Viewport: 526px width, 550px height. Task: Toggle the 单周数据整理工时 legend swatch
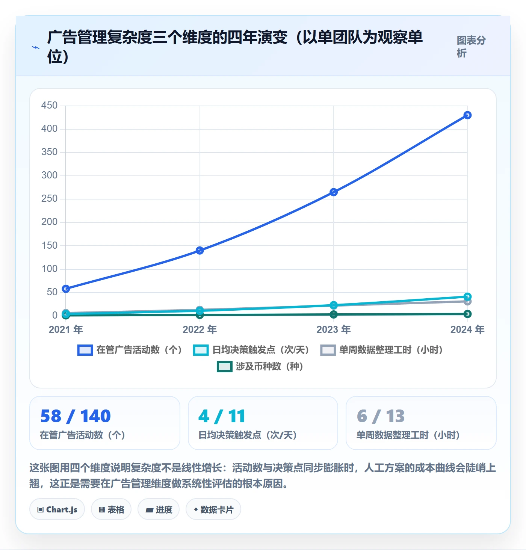pos(328,350)
